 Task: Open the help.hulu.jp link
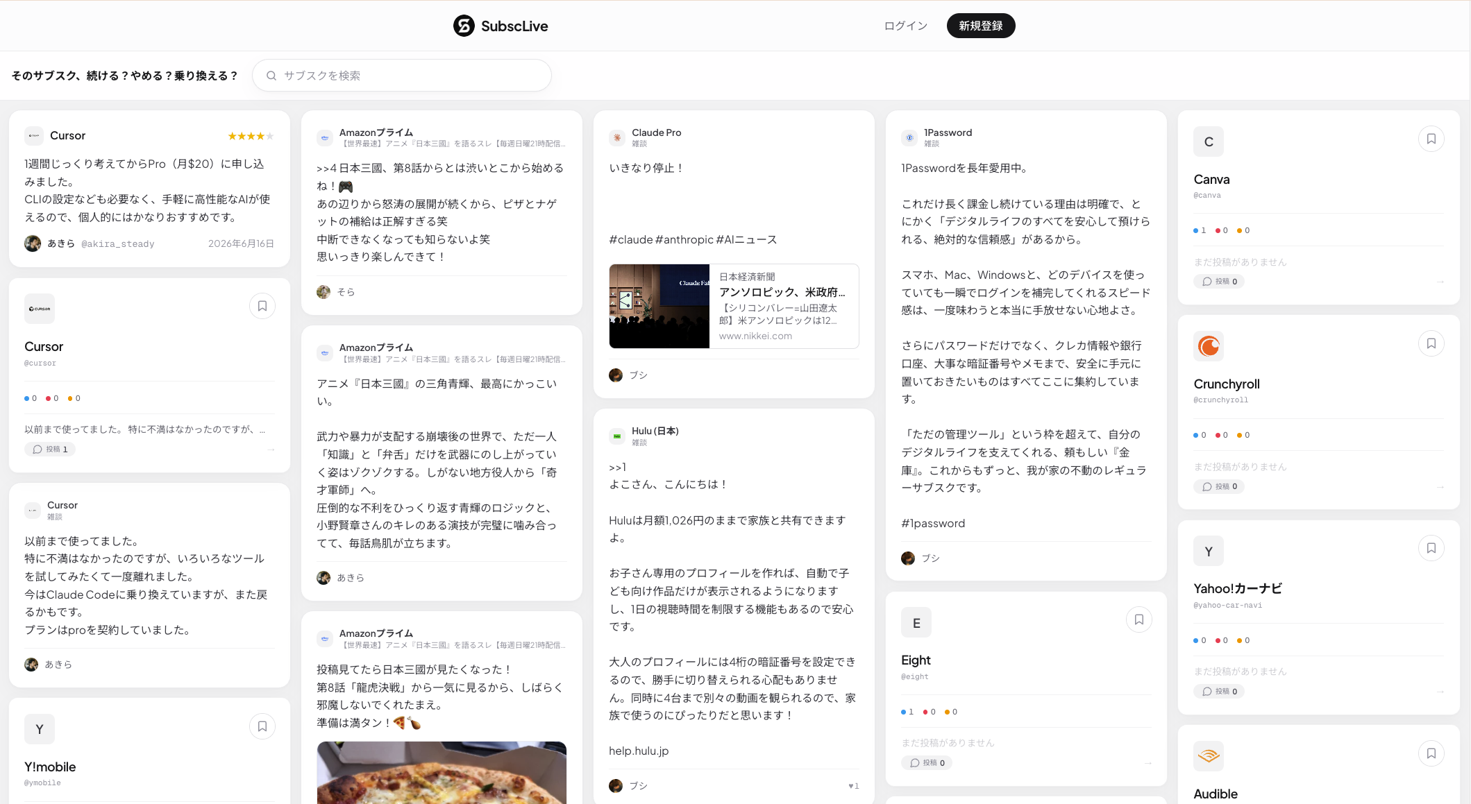pyautogui.click(x=639, y=751)
